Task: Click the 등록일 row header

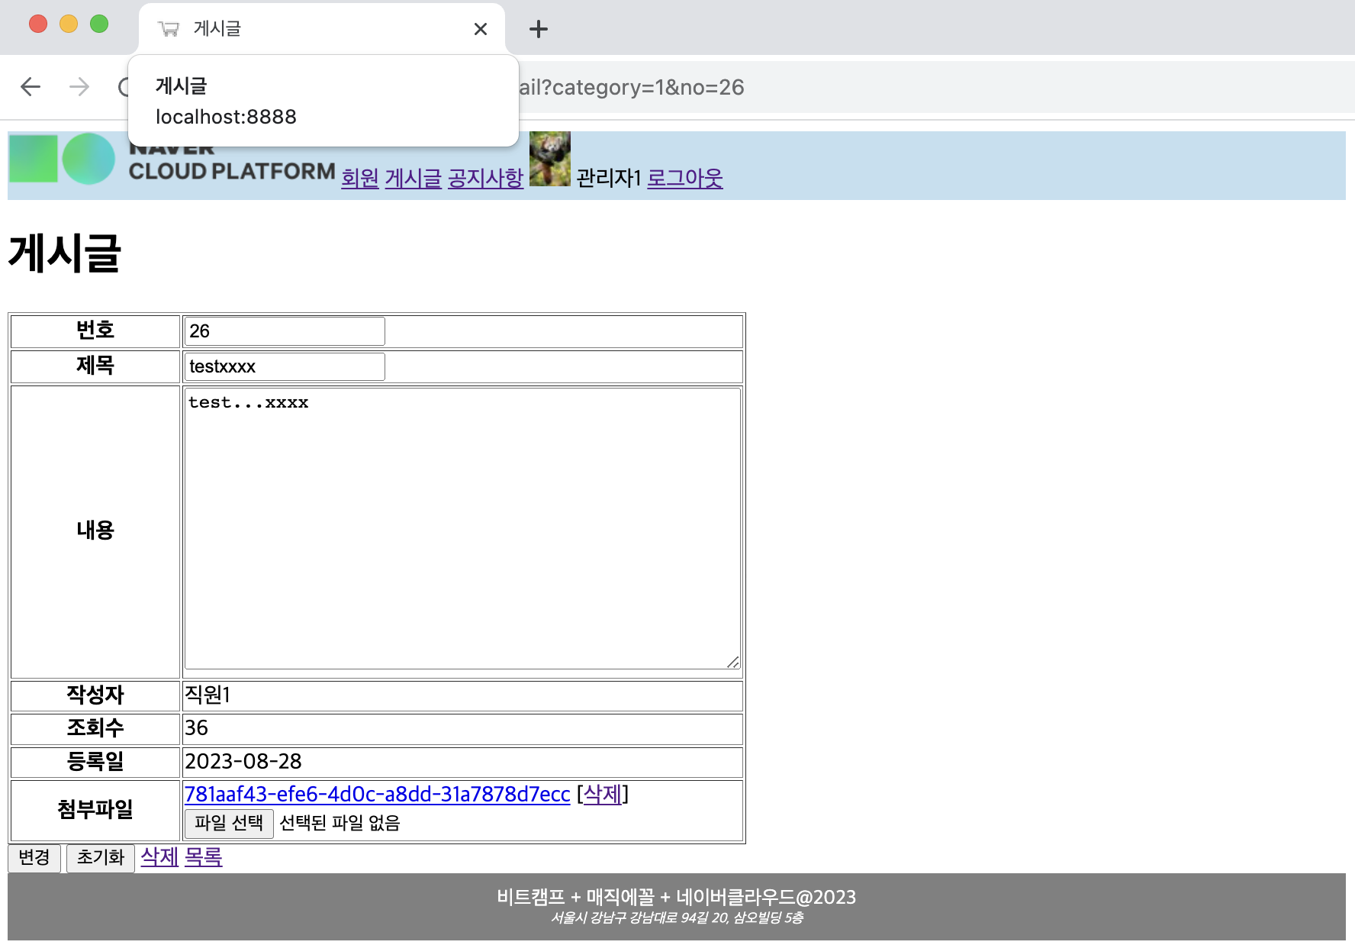Action: 95,763
